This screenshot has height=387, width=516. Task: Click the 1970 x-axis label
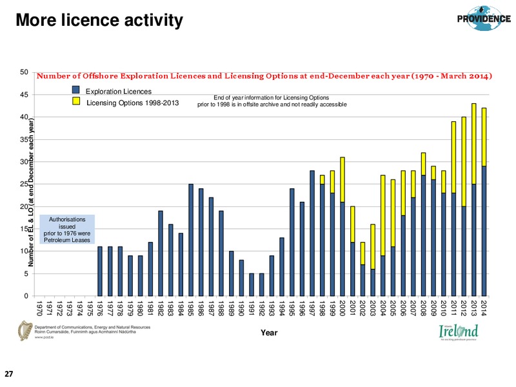coord(39,308)
